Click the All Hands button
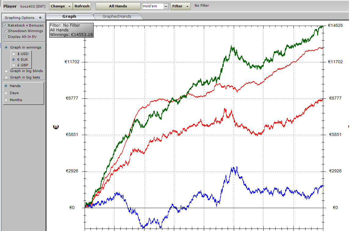Image resolution: width=352 pixels, height=231 pixels. click(118, 6)
